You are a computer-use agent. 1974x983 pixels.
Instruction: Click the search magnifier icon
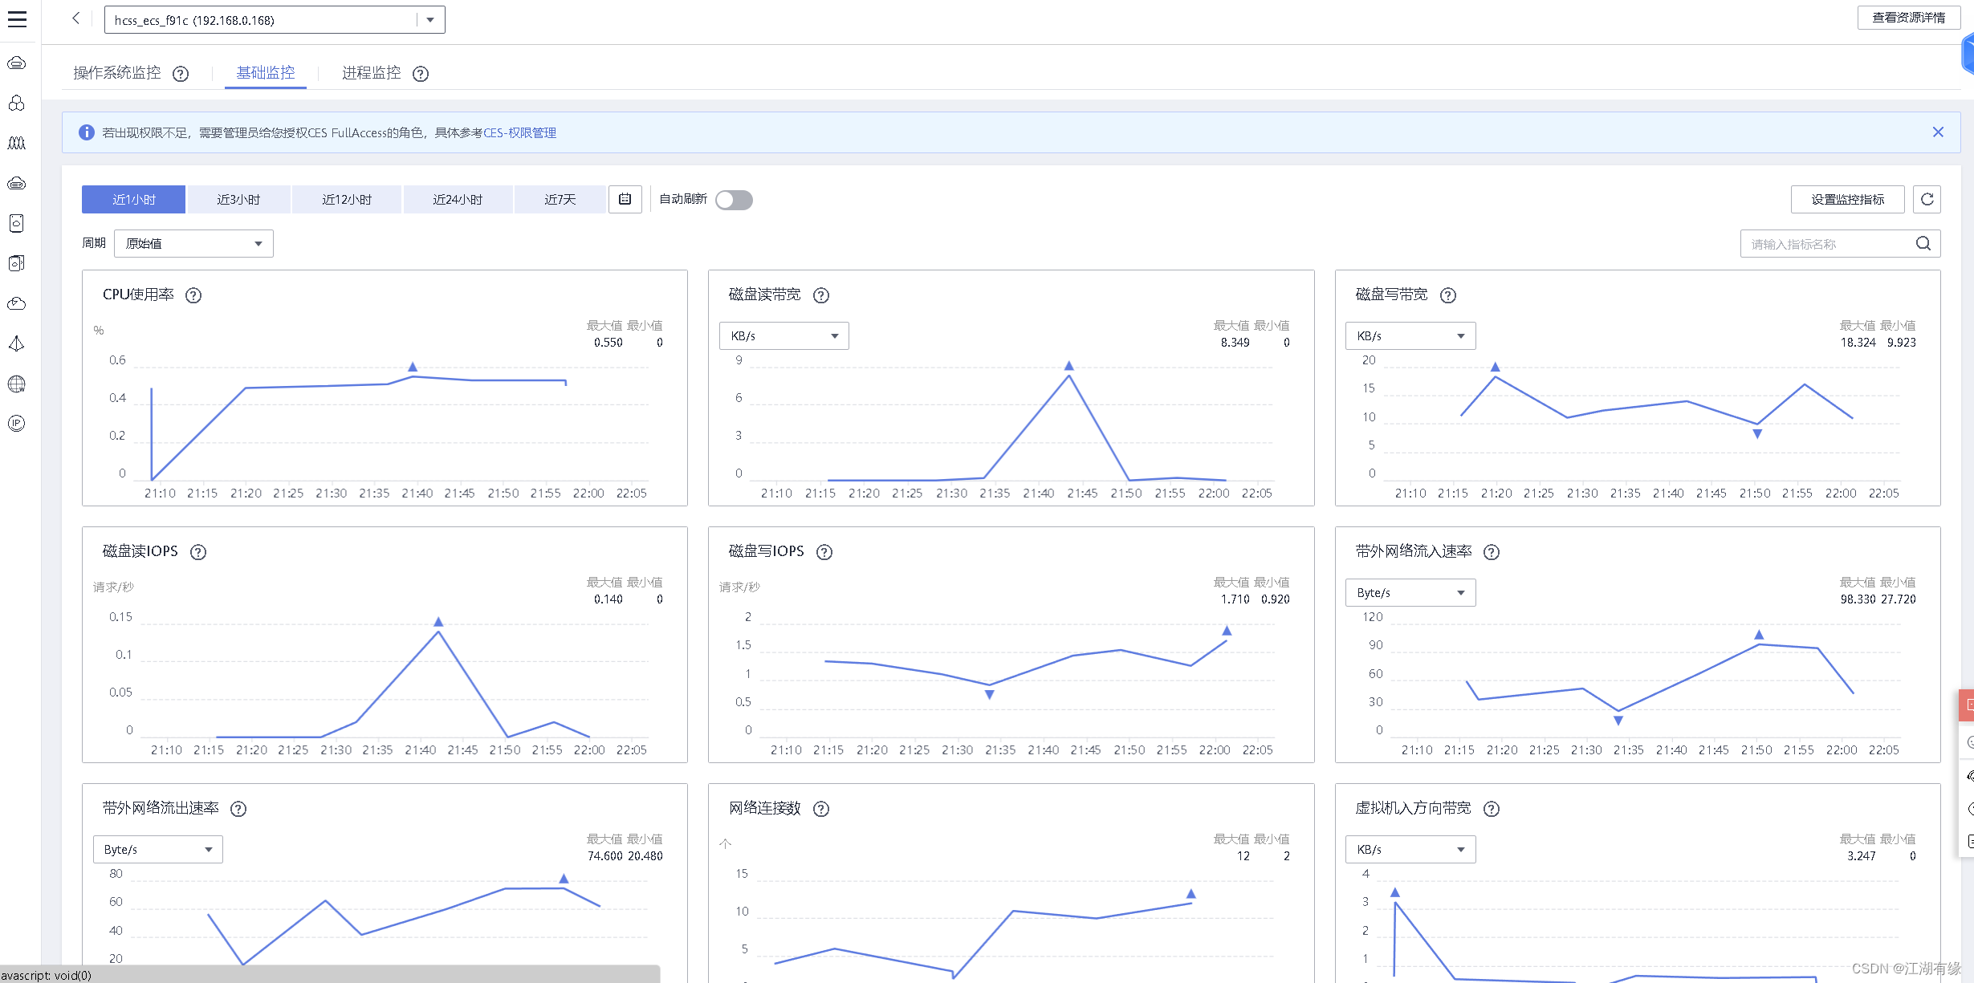click(1923, 244)
